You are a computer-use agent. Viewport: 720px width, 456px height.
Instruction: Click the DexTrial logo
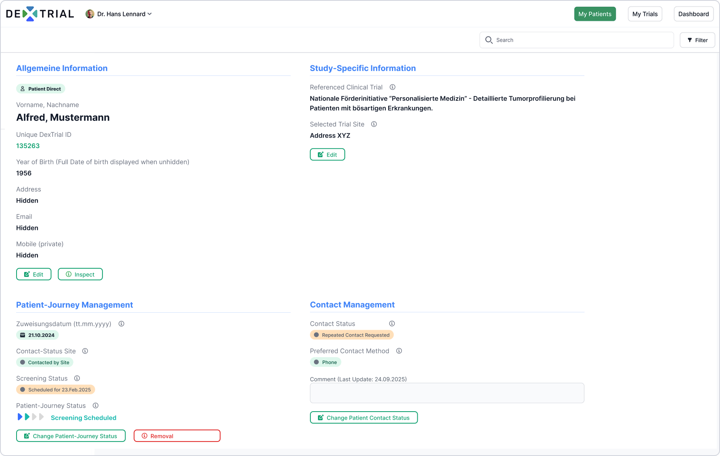coord(40,14)
